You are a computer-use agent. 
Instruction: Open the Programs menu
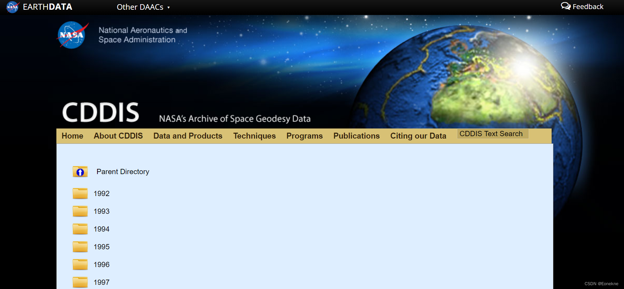305,136
